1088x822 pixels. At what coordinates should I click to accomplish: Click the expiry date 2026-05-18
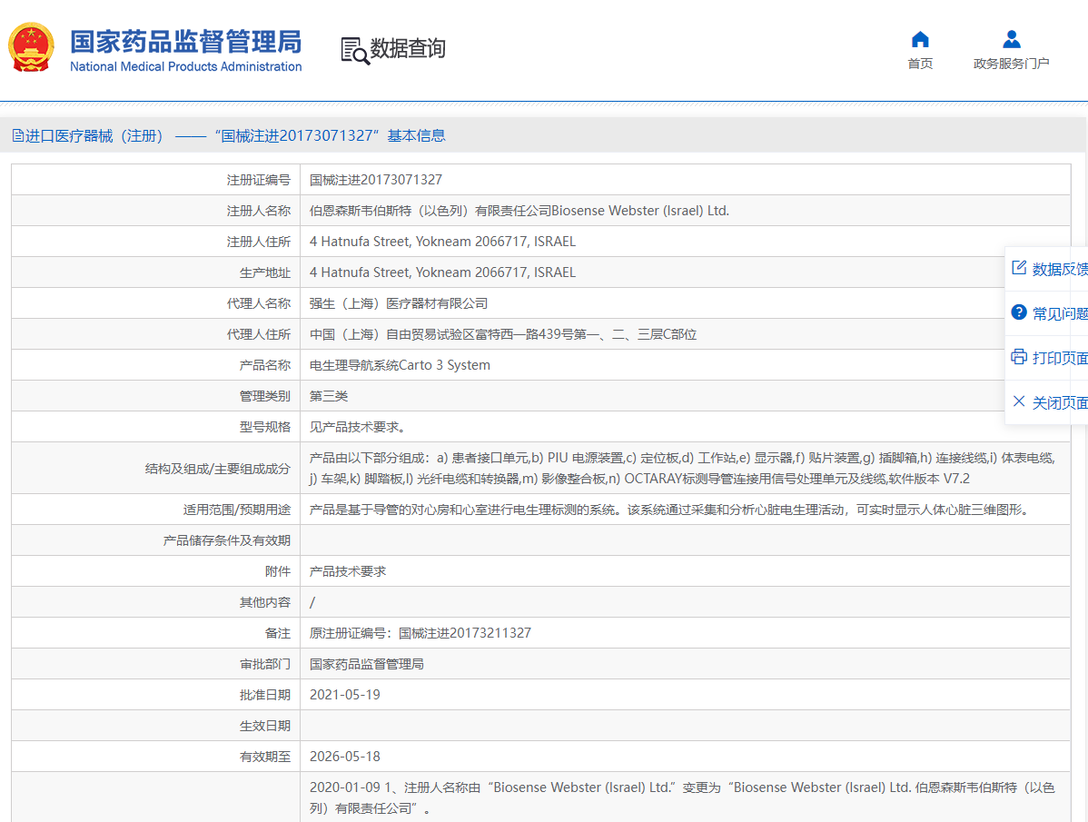tap(345, 757)
